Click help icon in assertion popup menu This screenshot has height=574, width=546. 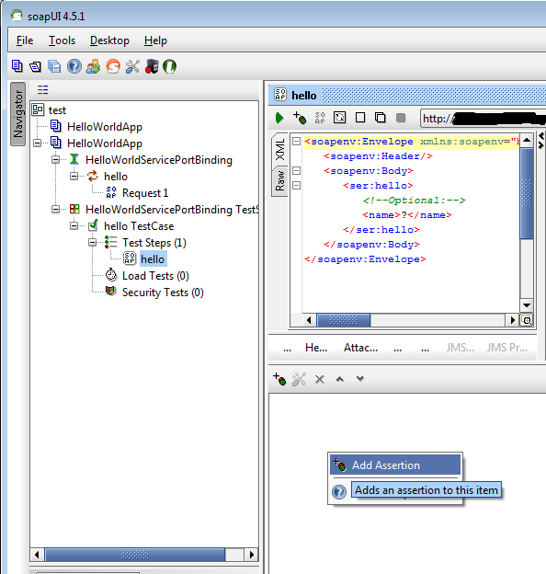click(x=339, y=491)
